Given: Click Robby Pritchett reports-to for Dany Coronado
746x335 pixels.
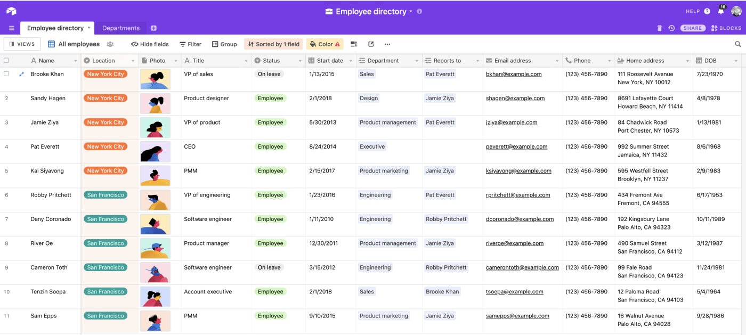Looking at the screenshot, I should pos(446,219).
